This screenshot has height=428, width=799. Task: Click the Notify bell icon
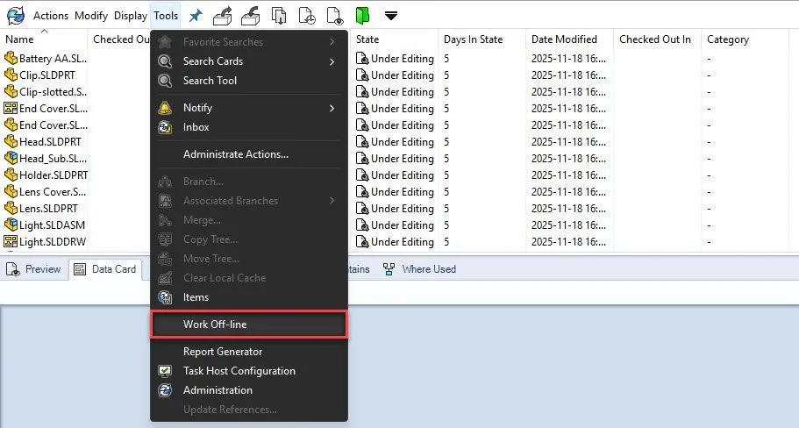[165, 108]
